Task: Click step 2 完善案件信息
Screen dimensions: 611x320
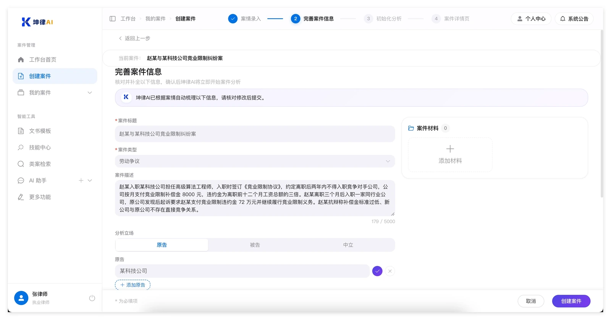Action: tap(312, 19)
